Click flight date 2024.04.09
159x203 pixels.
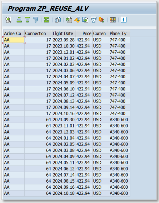[x=64, y=157]
